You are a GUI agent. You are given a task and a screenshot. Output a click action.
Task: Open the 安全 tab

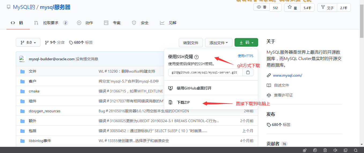pyautogui.click(x=140, y=23)
